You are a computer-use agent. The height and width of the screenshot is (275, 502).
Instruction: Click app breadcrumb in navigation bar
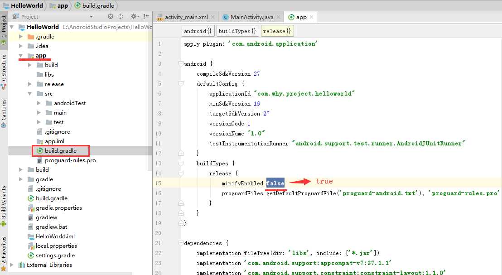click(58, 5)
